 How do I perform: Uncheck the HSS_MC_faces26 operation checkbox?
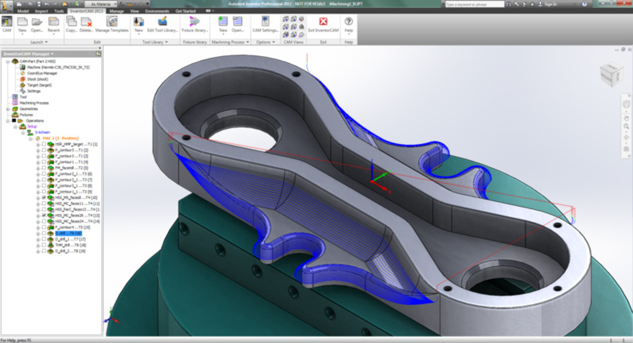pos(44,215)
